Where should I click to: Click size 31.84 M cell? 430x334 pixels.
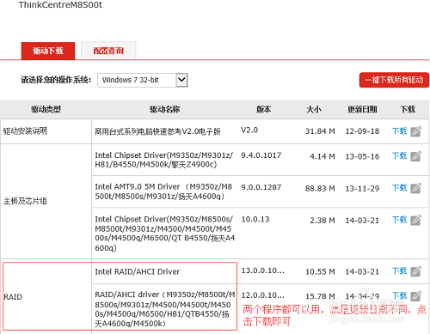coord(320,131)
